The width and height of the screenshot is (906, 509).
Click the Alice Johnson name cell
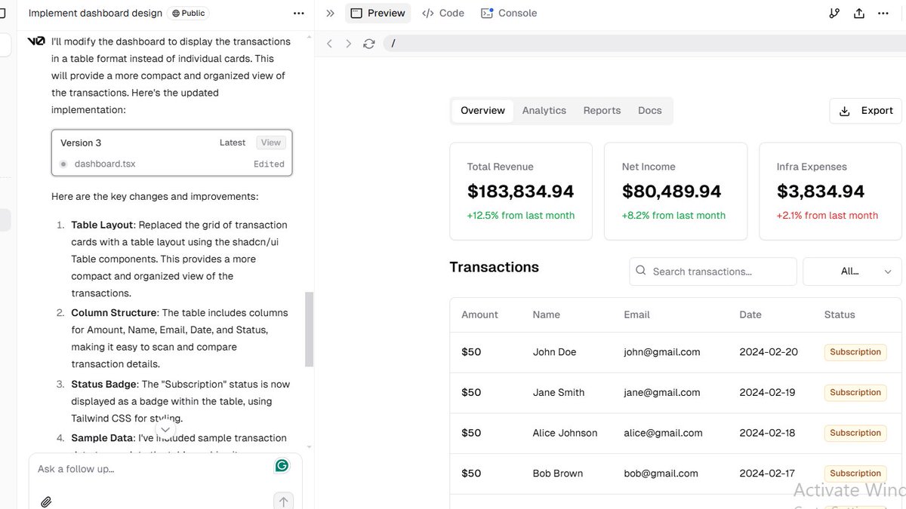tap(565, 433)
